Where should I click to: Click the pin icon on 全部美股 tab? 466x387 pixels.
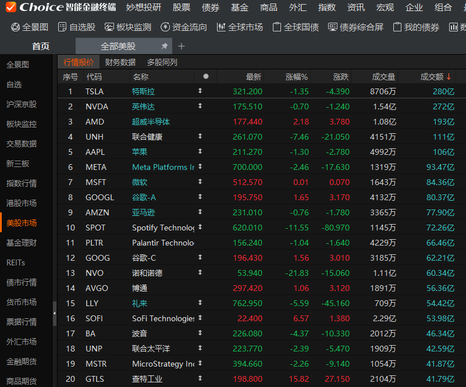(x=164, y=46)
